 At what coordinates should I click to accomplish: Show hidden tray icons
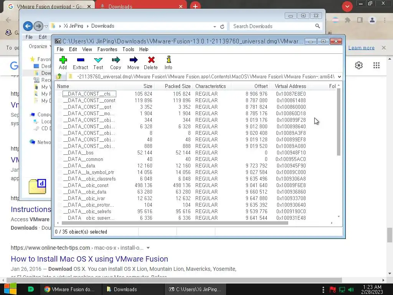click(323, 290)
